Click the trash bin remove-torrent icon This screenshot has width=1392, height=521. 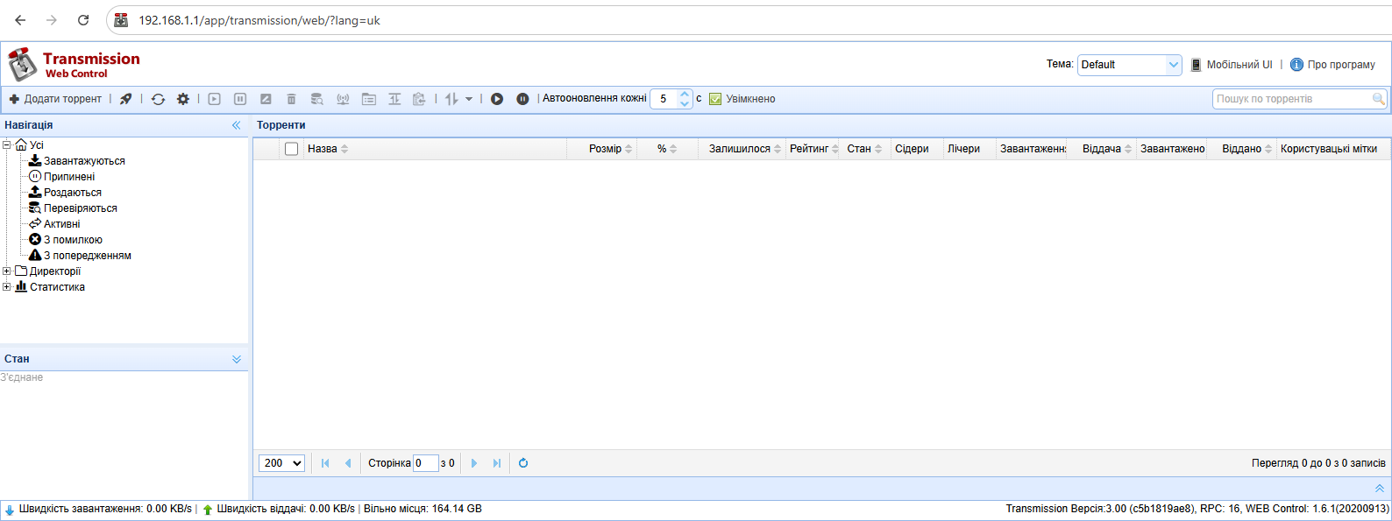pyautogui.click(x=292, y=99)
